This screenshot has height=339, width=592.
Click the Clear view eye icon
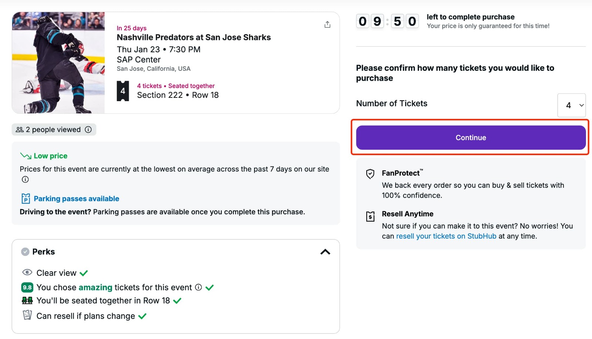coord(27,272)
